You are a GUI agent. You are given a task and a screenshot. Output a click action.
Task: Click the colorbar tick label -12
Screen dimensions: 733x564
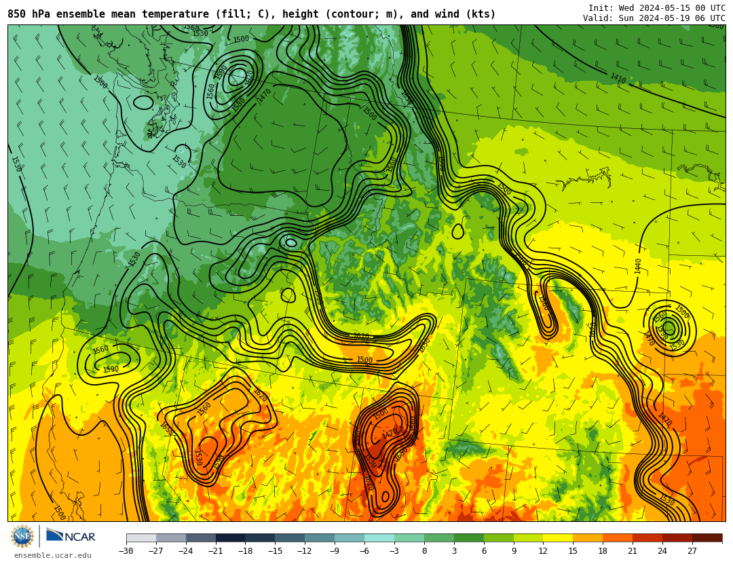click(x=305, y=551)
